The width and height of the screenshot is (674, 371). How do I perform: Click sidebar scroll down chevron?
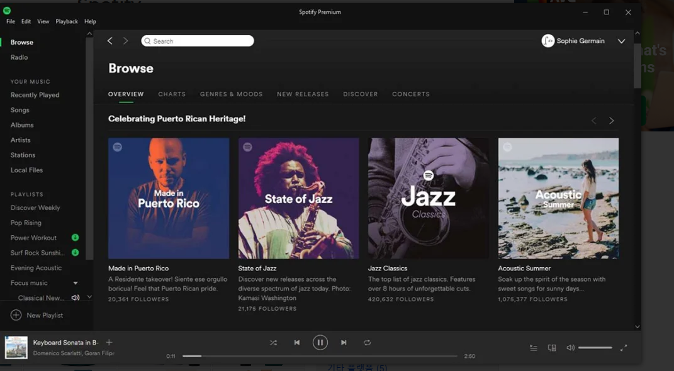(89, 297)
